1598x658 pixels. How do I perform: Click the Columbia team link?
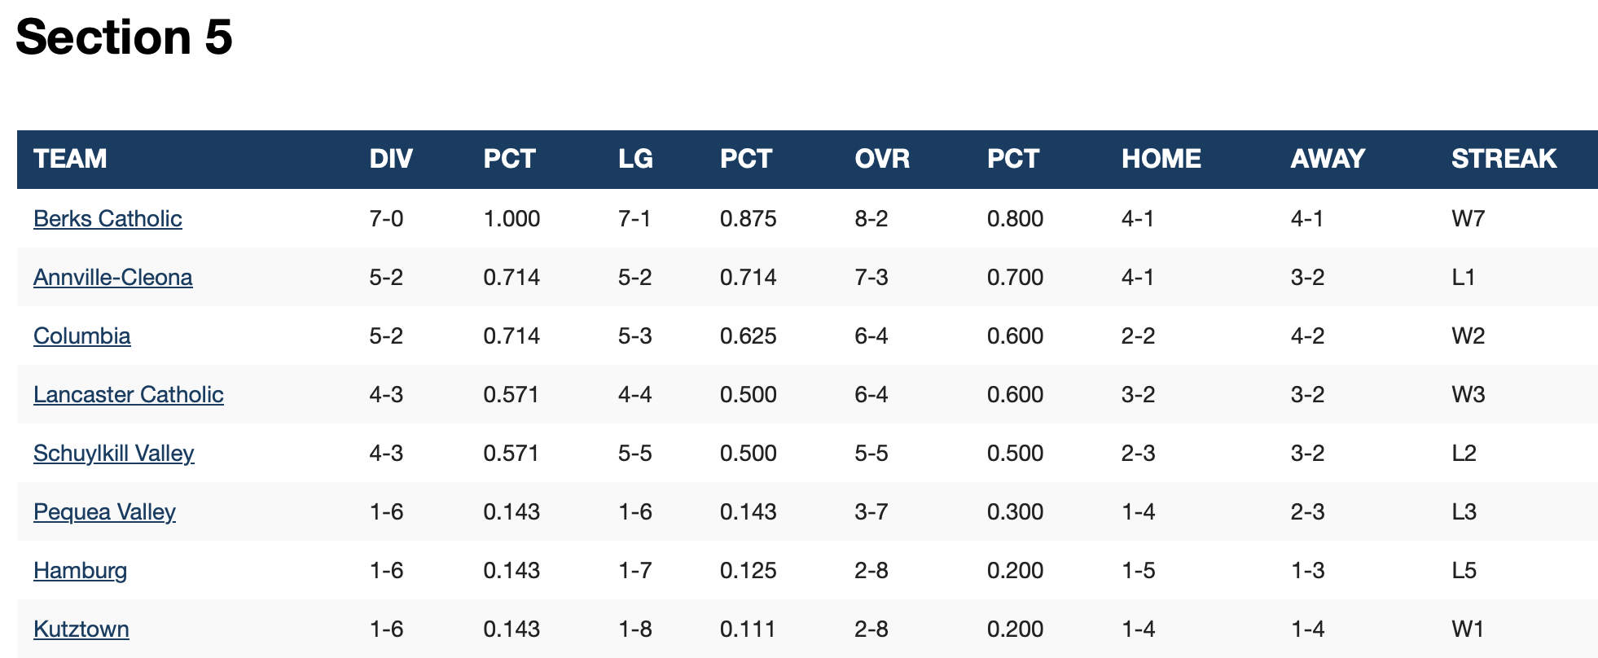click(81, 336)
